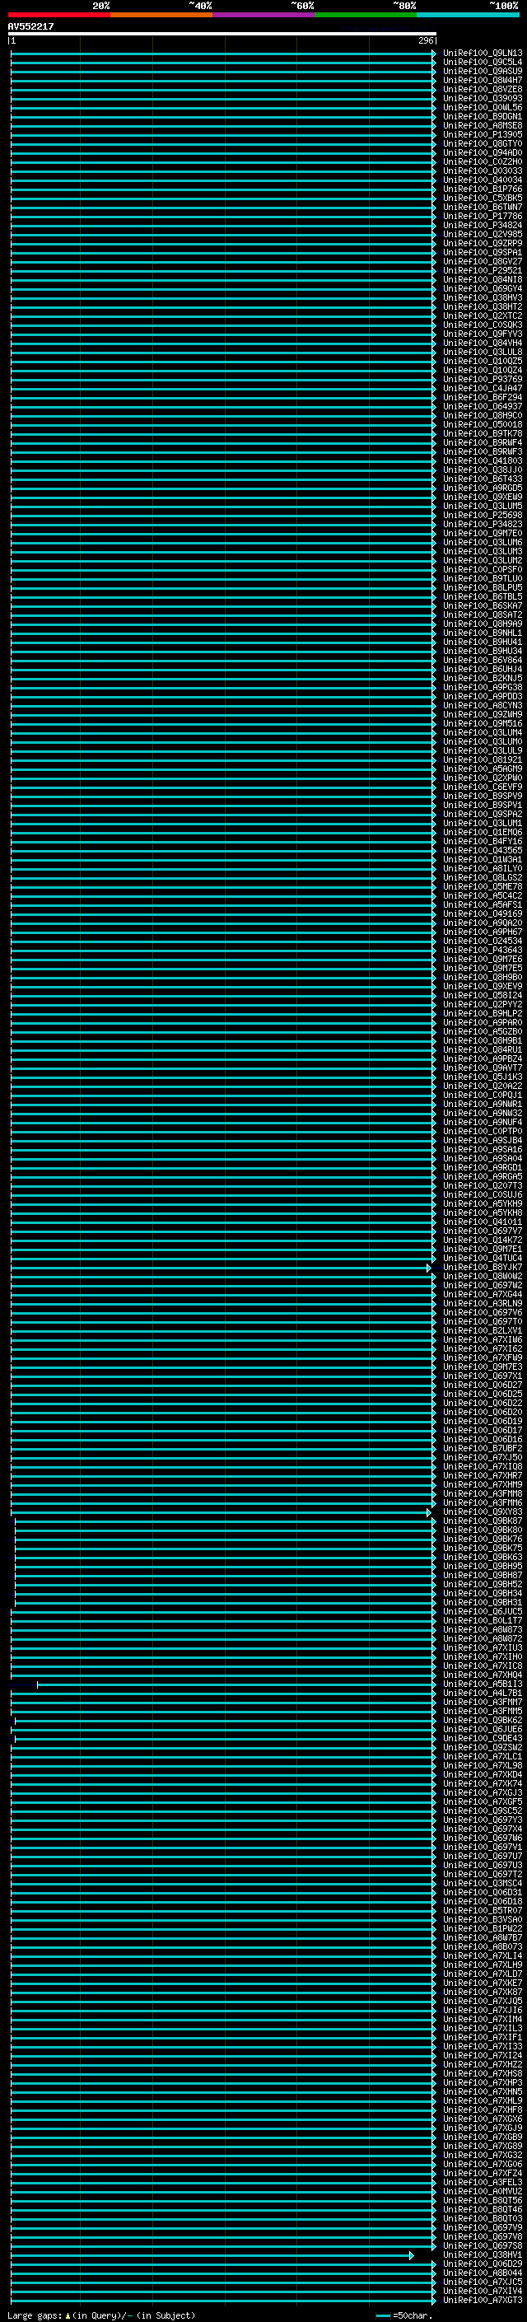
Task: Select the label UniRef100_B7UBF2
Action: [483, 1449]
